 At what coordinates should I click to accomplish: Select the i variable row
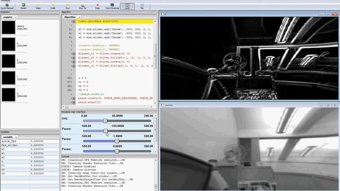[30, 161]
